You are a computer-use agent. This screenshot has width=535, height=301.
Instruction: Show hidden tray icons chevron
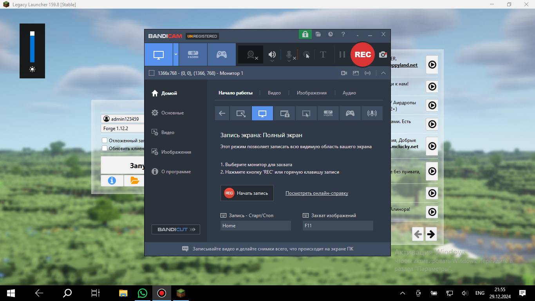click(402, 293)
